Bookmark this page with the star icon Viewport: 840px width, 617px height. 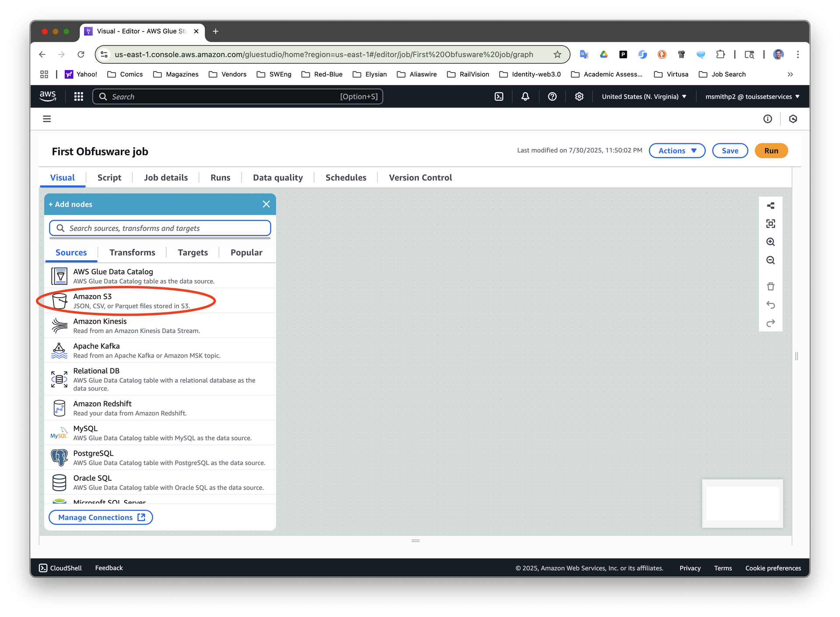click(x=557, y=54)
